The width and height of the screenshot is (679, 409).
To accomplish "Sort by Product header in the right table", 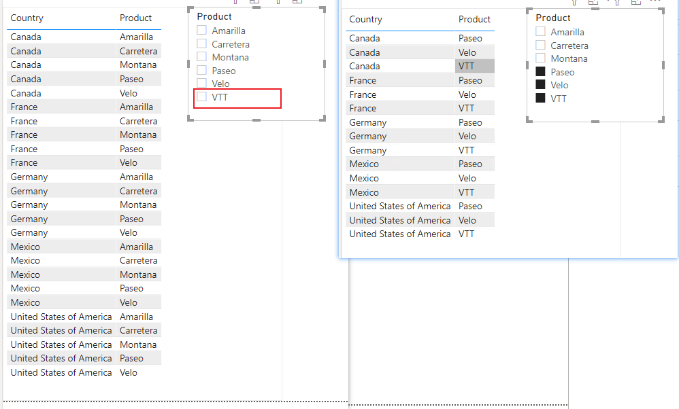I will point(474,19).
